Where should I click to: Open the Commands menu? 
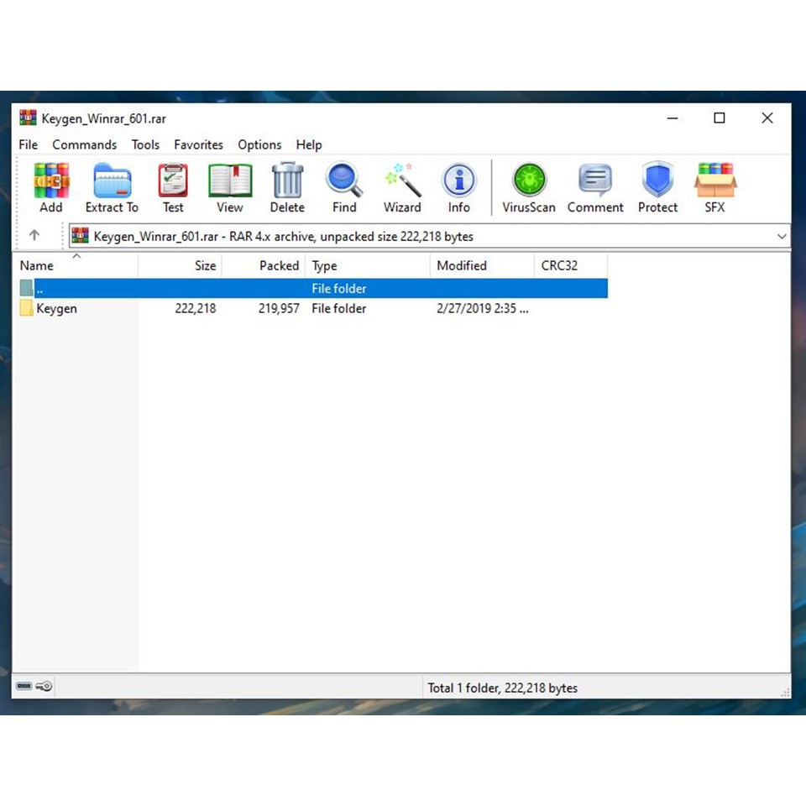pos(85,144)
